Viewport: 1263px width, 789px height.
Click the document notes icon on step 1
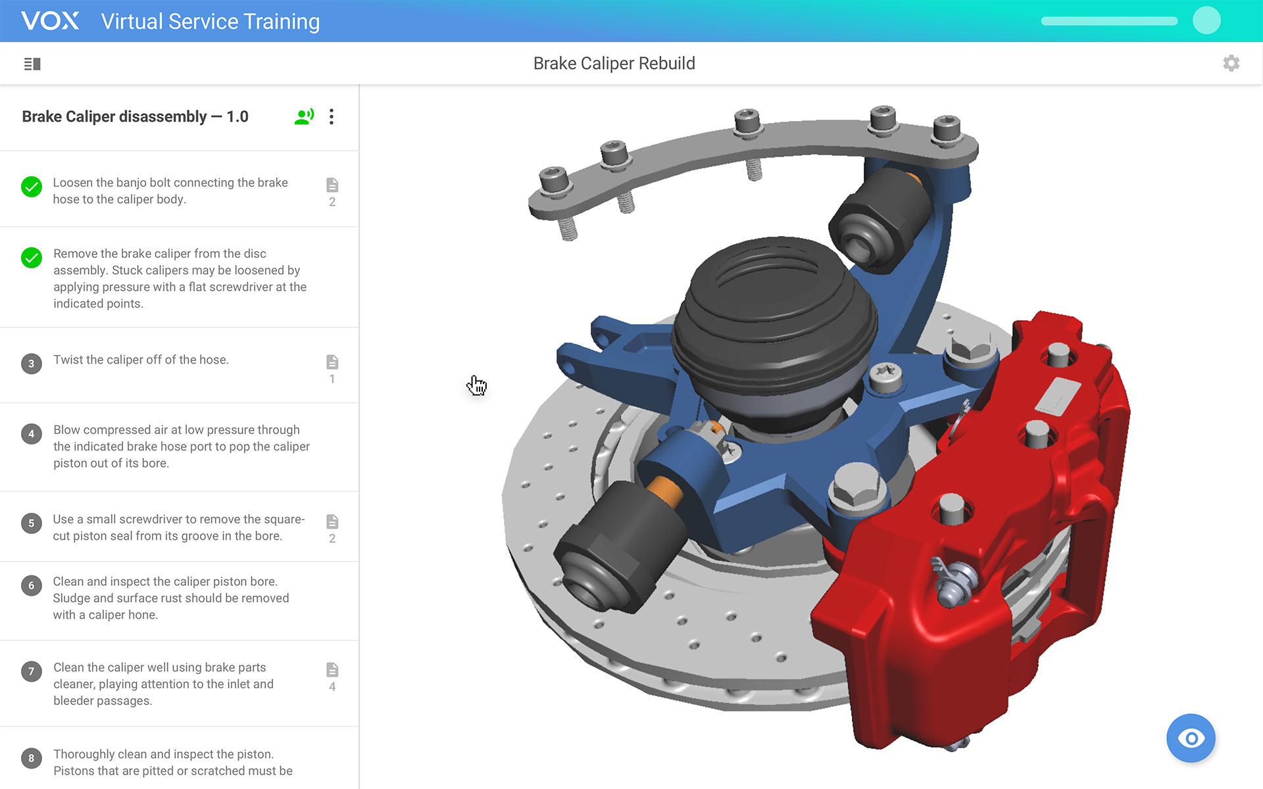[x=332, y=185]
